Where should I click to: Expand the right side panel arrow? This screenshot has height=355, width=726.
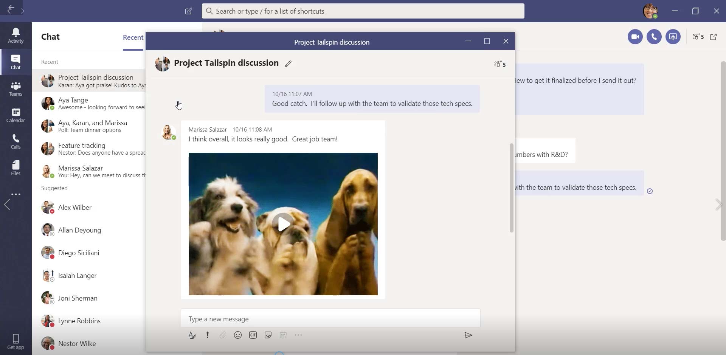click(718, 205)
